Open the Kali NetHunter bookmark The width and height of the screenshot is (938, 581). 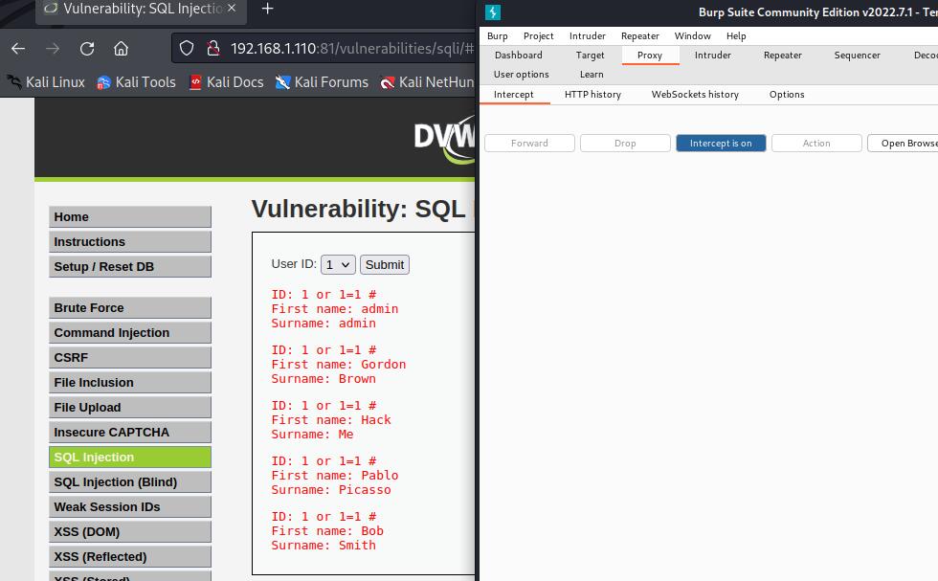pos(427,82)
